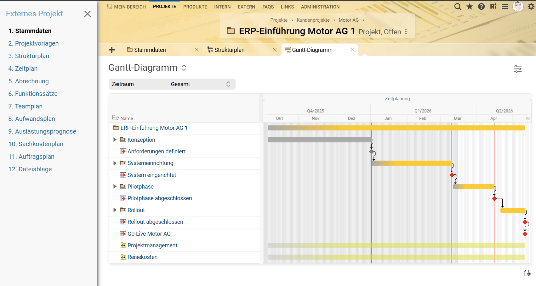Screen dimensions: 536x286
Task: Open the PRODUKTE menu
Action: point(195,7)
